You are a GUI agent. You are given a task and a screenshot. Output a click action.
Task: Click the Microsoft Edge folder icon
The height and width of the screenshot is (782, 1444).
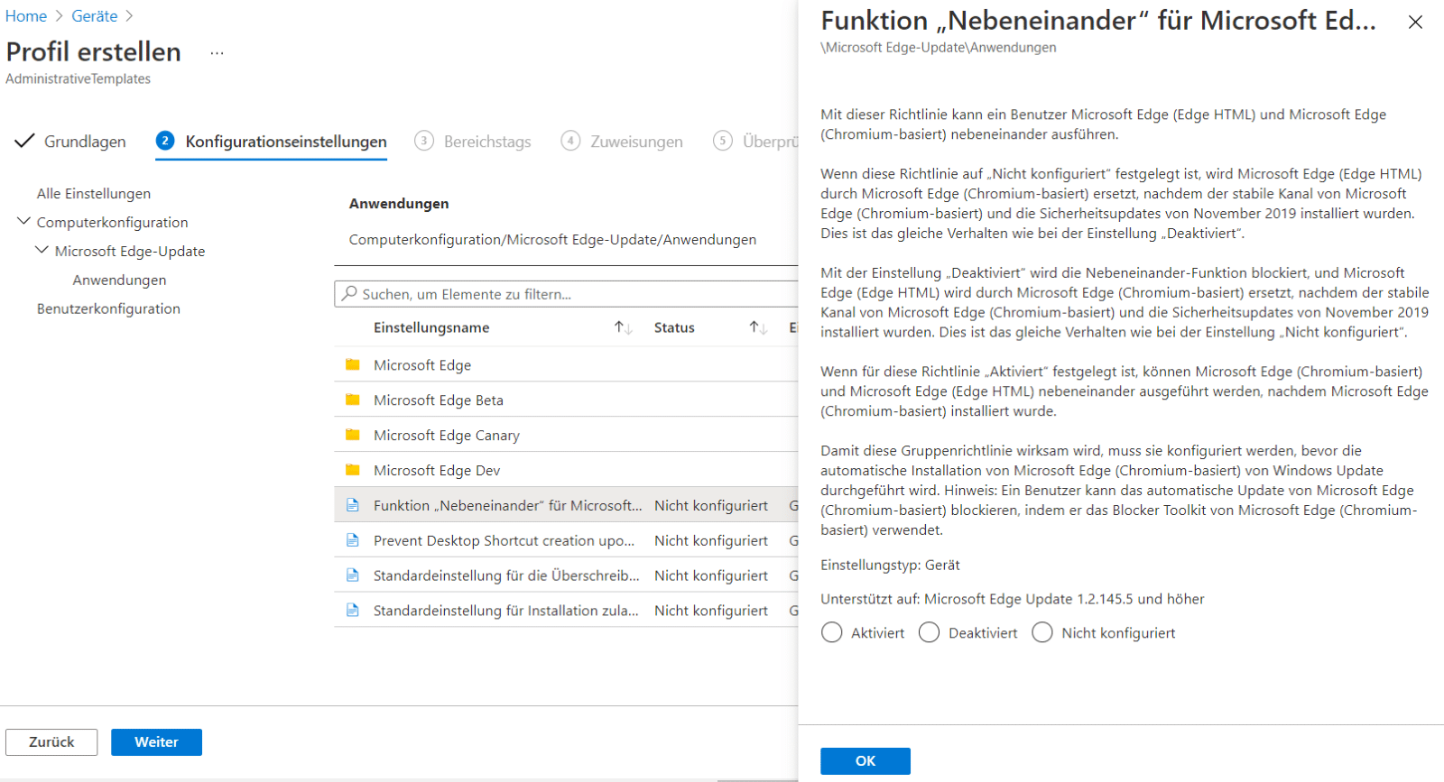coord(353,364)
